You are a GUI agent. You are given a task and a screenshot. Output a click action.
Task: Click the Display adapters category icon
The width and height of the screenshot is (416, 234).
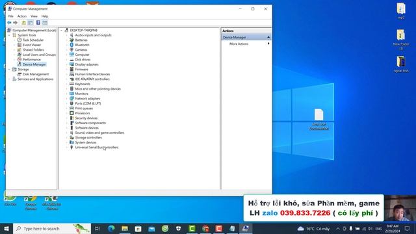71,64
